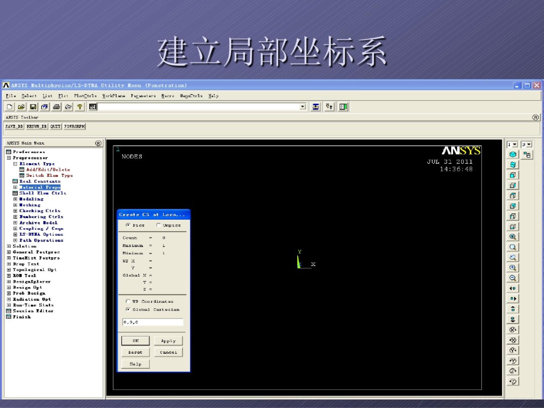Click the Zoom In plus magnifier icon
The height and width of the screenshot is (408, 544).
tap(513, 268)
